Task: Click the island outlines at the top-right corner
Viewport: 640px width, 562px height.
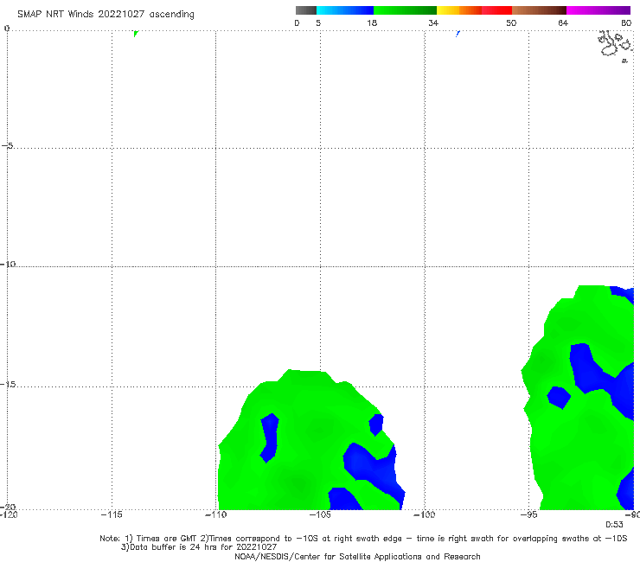Action: (615, 46)
